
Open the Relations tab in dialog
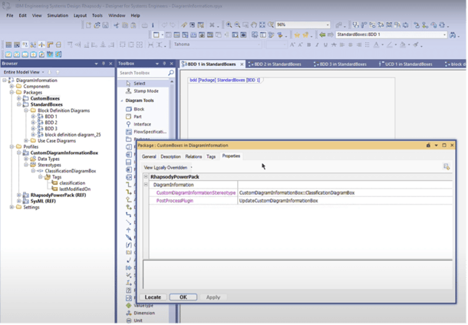(193, 156)
